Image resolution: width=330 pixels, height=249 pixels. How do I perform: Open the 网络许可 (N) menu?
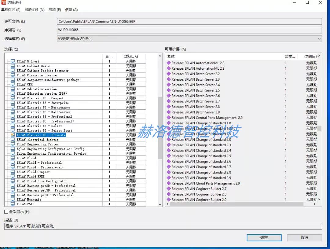pyautogui.click(x=34, y=10)
